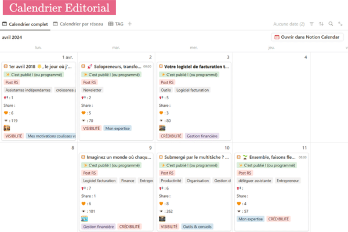The image size is (348, 232).
Task: Open the Calendrier complet view tab
Action: 25,24
